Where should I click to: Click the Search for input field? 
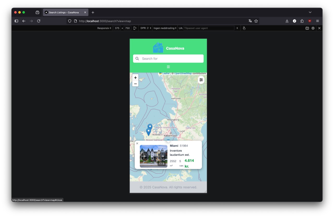point(171,59)
